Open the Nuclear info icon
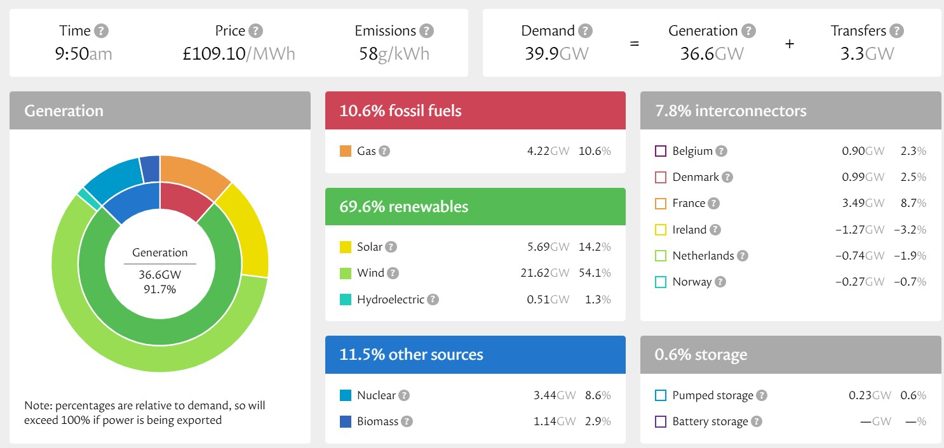This screenshot has height=448, width=944. [404, 395]
